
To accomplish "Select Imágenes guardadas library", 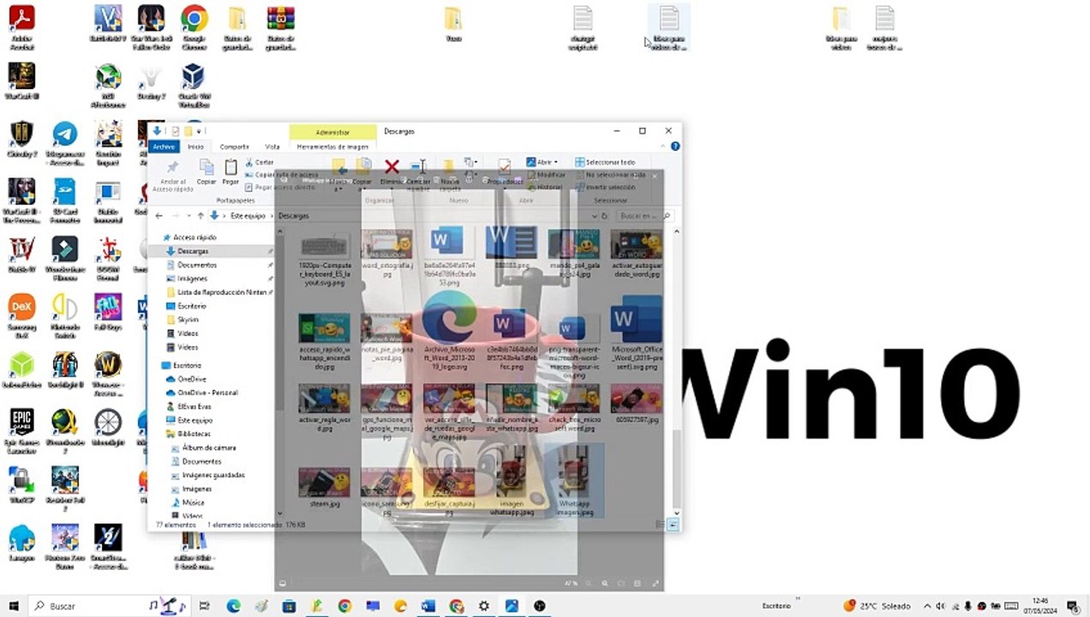I will coord(213,475).
